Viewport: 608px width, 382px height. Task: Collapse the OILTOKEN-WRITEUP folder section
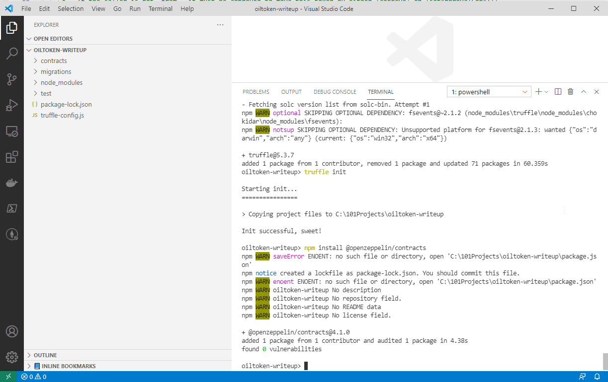(x=127, y=50)
